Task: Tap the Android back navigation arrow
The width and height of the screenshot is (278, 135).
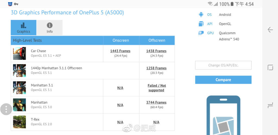Action: point(270,30)
